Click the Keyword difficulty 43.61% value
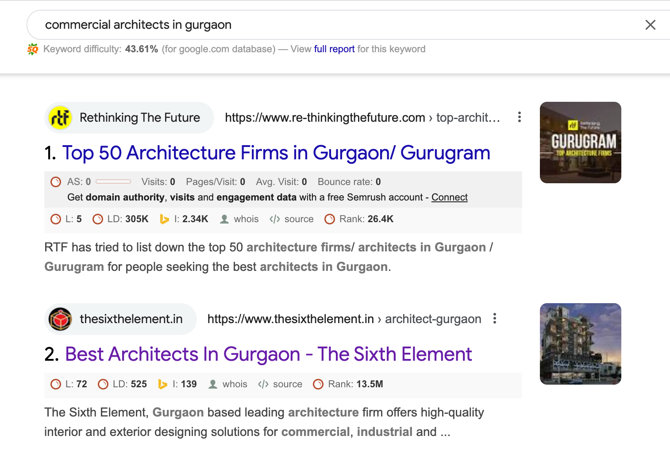Viewport: 670px width, 455px height. pyautogui.click(x=142, y=49)
